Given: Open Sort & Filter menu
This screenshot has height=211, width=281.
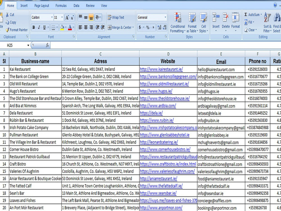Looking at the screenshot, I should [x=267, y=23].
